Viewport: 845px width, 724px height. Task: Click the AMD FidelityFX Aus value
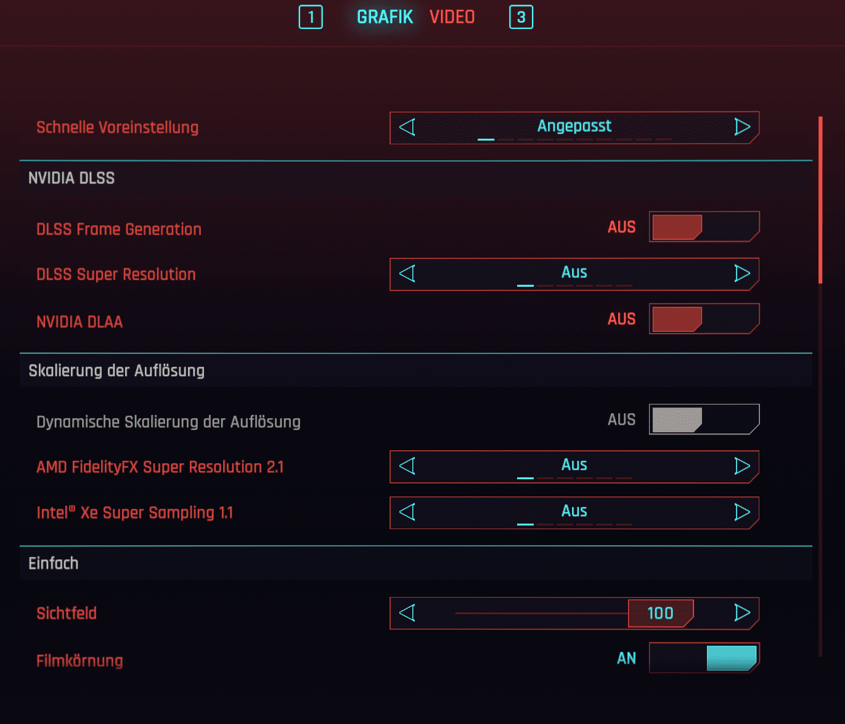coord(574,464)
